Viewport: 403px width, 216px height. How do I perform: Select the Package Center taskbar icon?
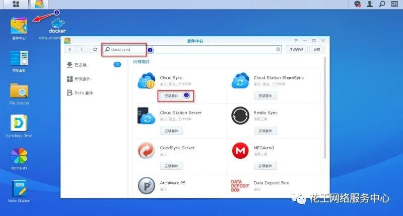[x=39, y=4]
